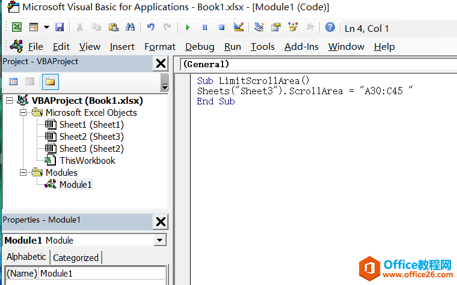Image resolution: width=457 pixels, height=285 pixels.
Task: Open Find with the binoculars icon
Action: click(x=130, y=28)
